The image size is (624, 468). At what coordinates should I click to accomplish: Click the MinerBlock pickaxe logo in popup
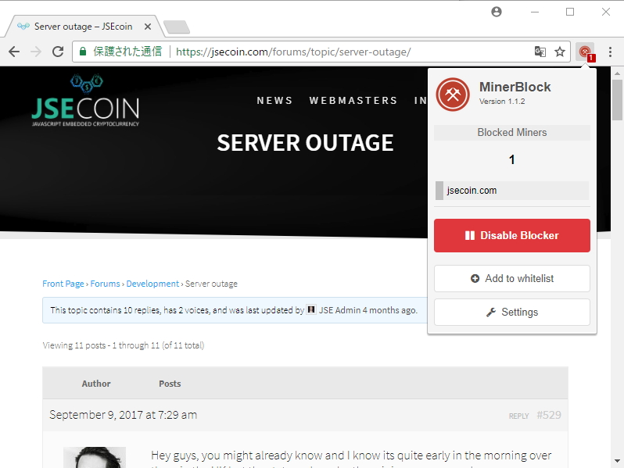pyautogui.click(x=453, y=95)
